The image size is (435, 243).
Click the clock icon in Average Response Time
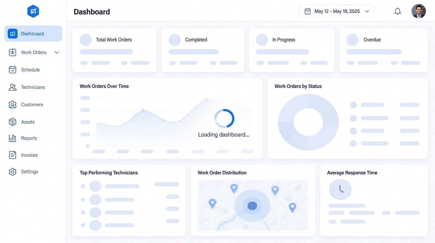[x=340, y=190]
